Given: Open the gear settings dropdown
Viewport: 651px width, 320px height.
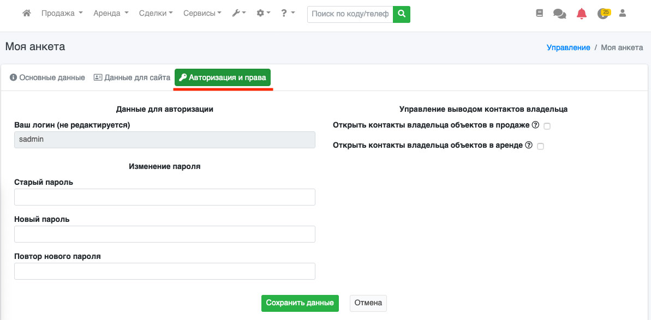Looking at the screenshot, I should click(264, 14).
